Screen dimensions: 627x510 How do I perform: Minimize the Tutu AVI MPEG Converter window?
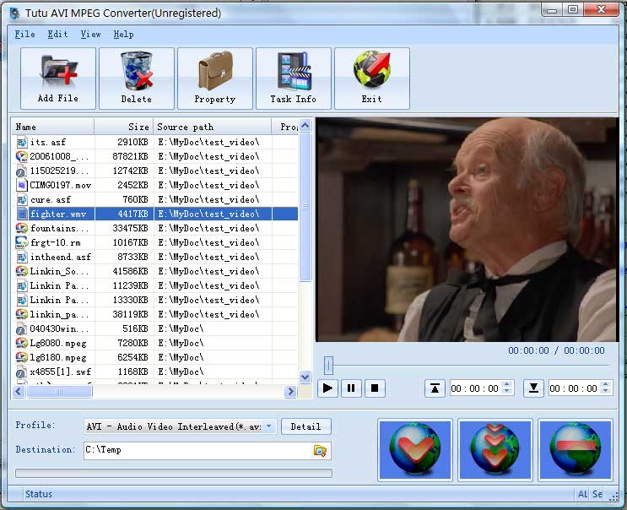pos(552,9)
